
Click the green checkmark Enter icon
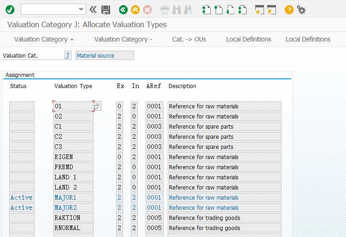pyautogui.click(x=10, y=10)
